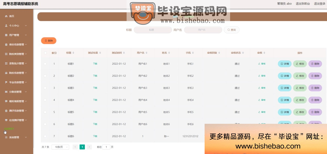View 详情 for row 标题1
This screenshot has width=327, height=154.
click(x=285, y=64)
